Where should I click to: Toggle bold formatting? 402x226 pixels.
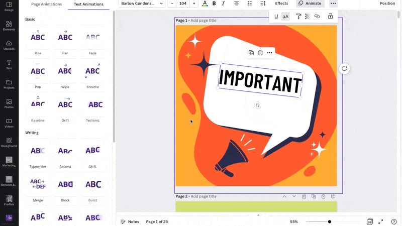(x=214, y=4)
